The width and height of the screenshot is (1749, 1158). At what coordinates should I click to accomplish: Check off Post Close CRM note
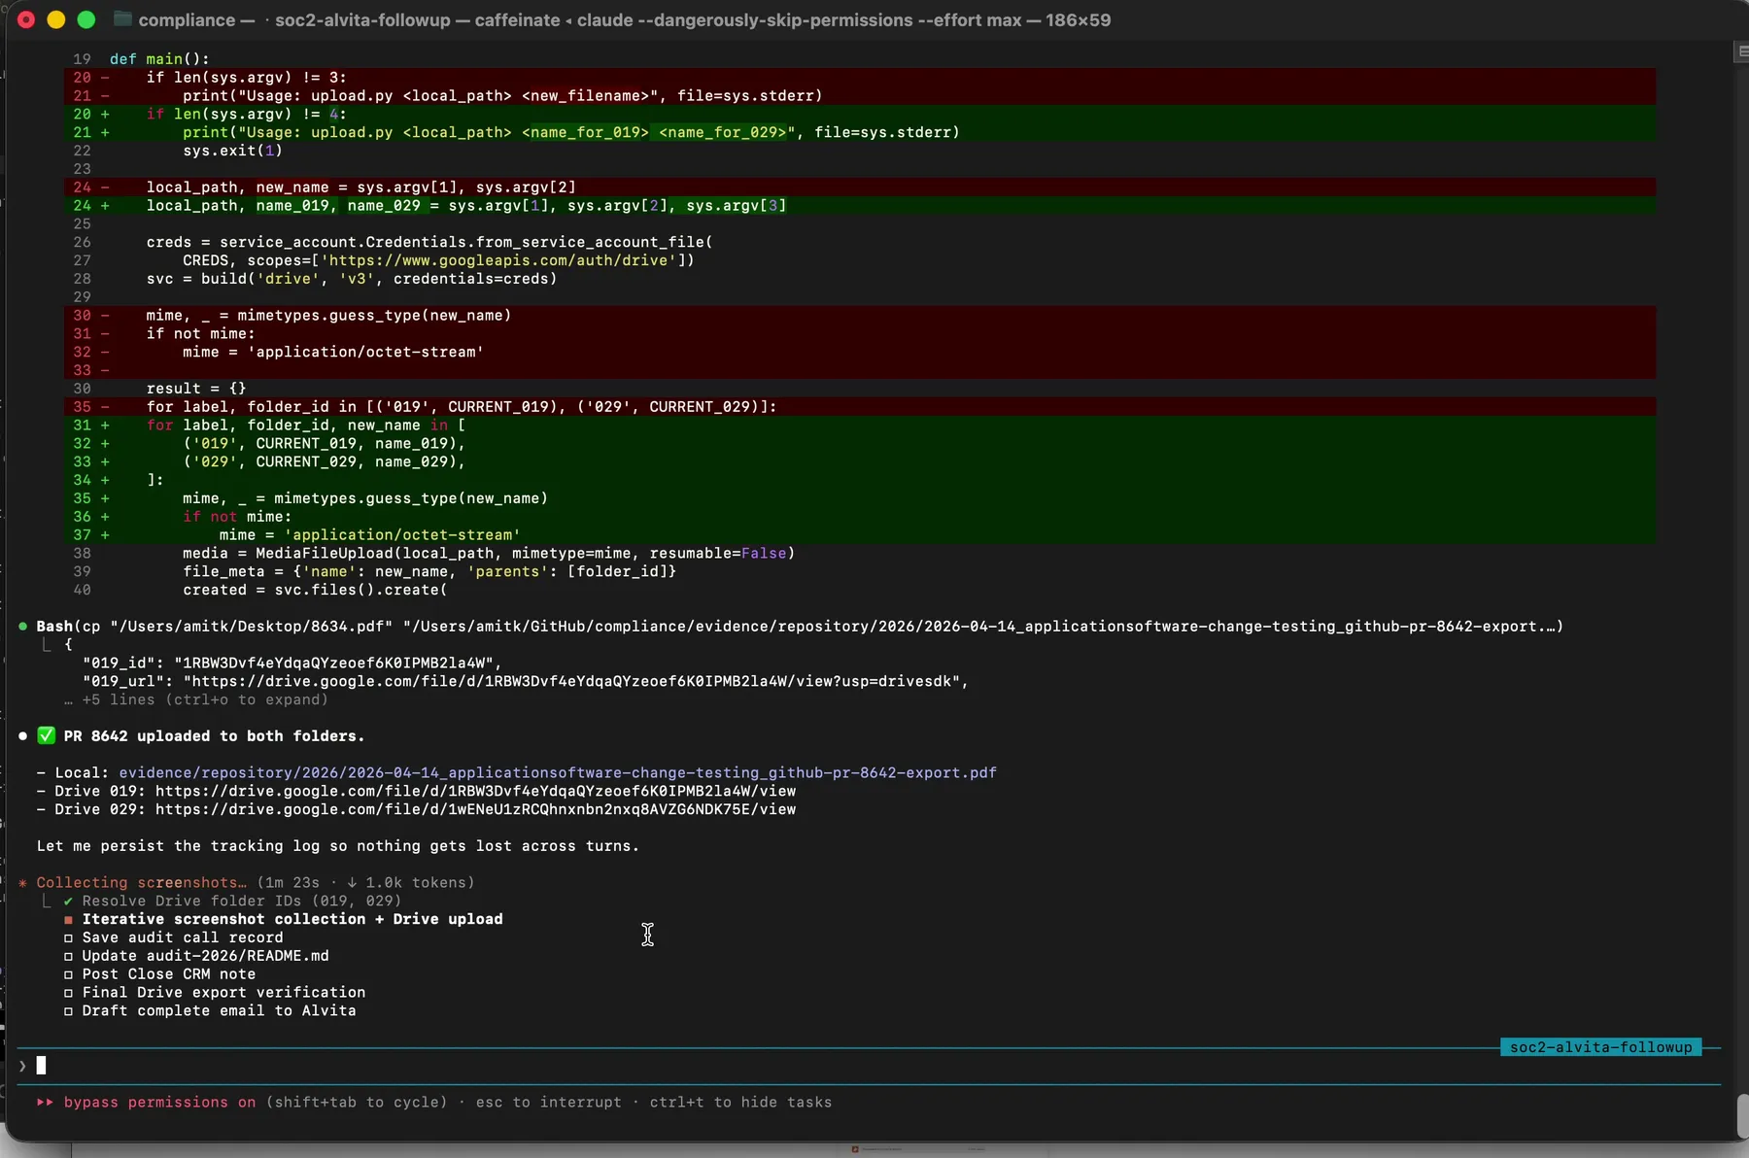click(x=68, y=975)
